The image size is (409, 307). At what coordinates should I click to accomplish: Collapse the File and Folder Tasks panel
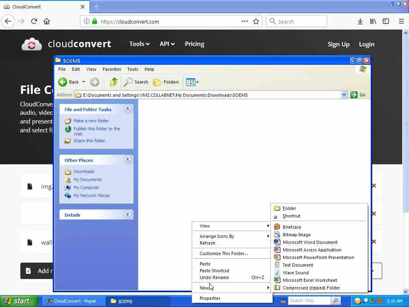click(127, 109)
